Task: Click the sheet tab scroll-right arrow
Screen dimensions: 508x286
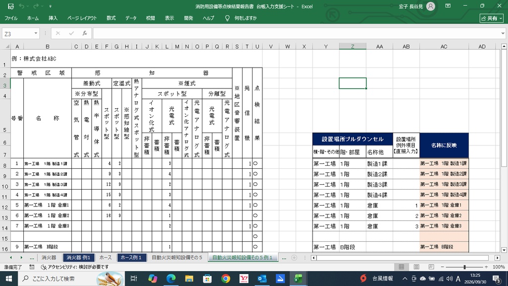Action: [21, 258]
